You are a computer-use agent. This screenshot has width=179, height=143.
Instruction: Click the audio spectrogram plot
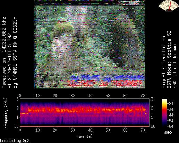85,113
